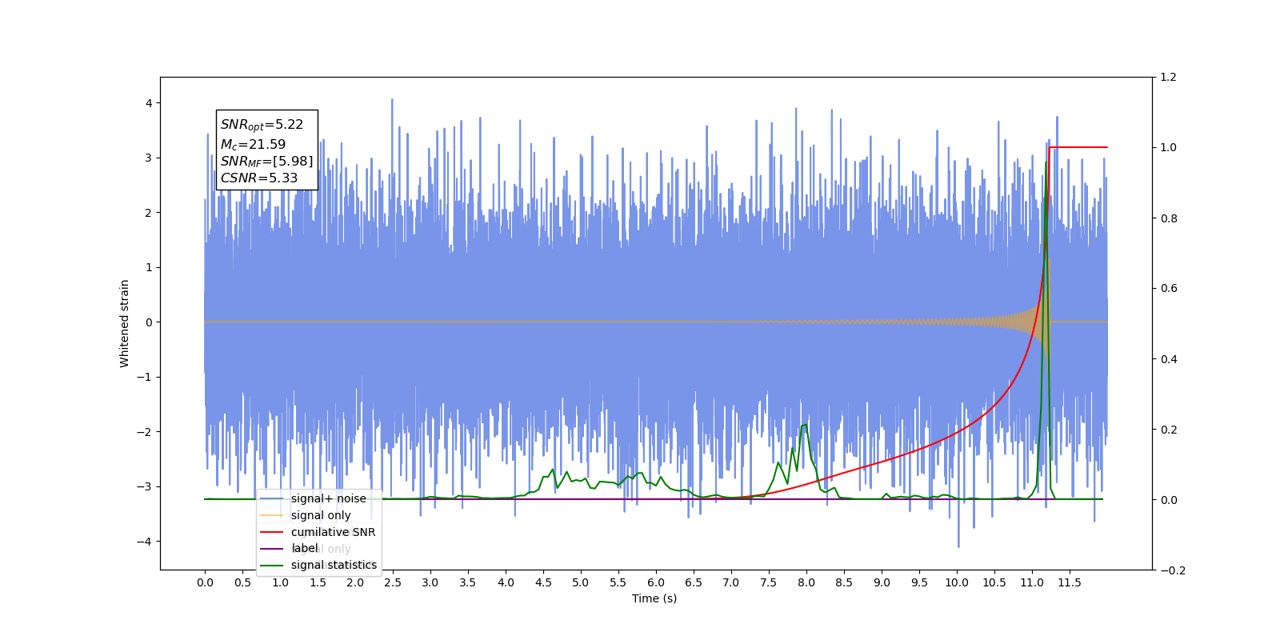Select the SNRopt=5.22 annotation line
Viewport: 1280px width, 640px height.
[262, 125]
